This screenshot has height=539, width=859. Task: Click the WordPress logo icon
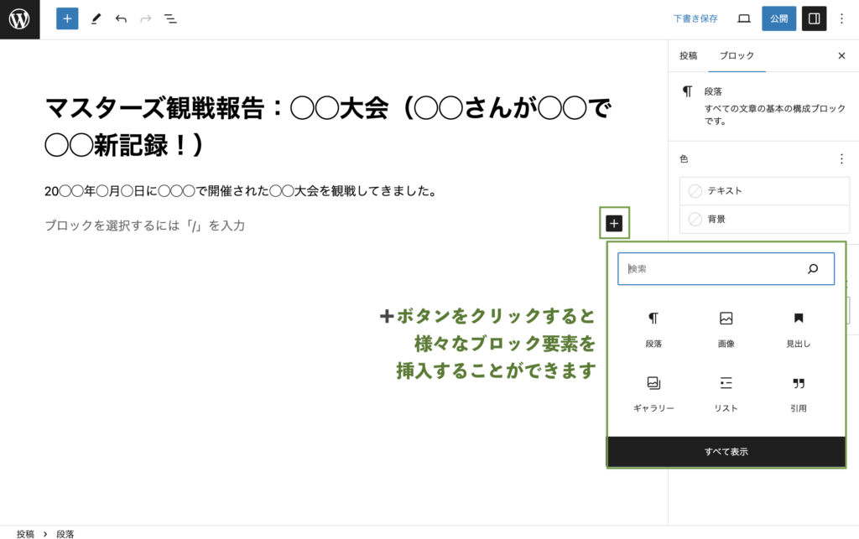19,19
